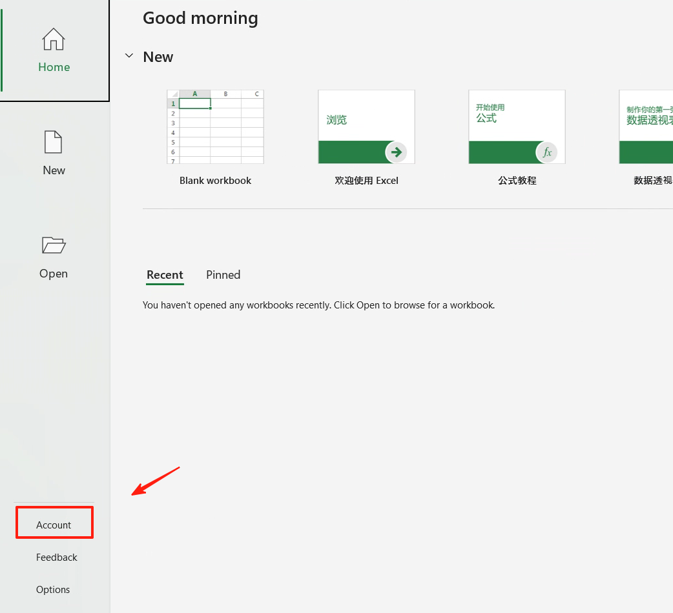Open Excel Options from the sidebar
This screenshot has height=613, width=673.
[x=53, y=590]
